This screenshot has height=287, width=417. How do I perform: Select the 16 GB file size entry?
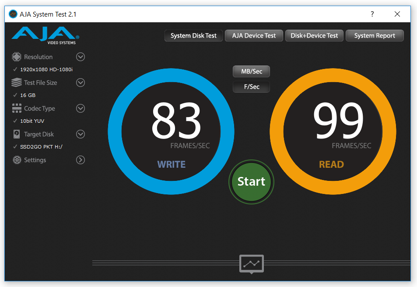coord(28,95)
